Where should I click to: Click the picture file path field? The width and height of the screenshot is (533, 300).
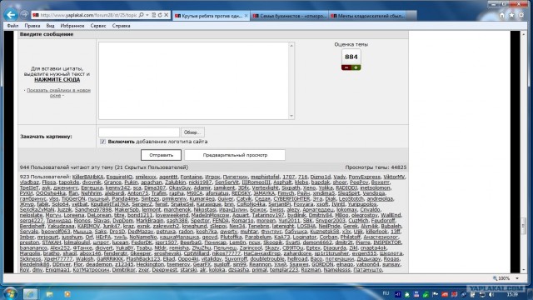139,132
